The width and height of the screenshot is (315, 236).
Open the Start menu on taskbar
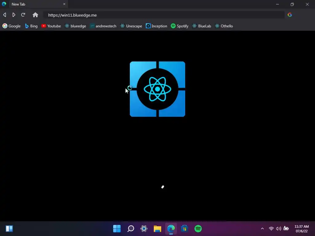pos(117,229)
